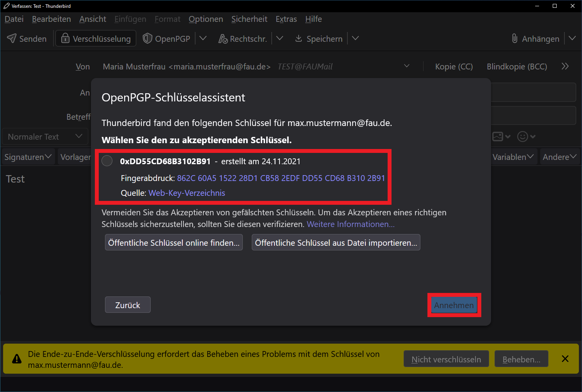
Task: Click Öffentliche Schlüssel online finden button
Action: pos(174,243)
